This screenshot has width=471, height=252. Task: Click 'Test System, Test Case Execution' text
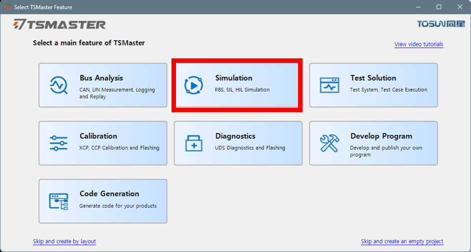(388, 90)
